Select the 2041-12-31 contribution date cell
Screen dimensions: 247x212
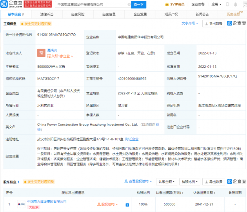tap(204, 204)
